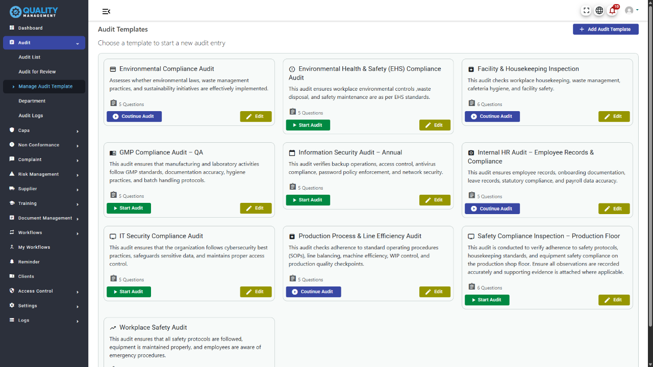Open the user avatar profile dropdown
This screenshot has height=367, width=653.
pyautogui.click(x=631, y=11)
